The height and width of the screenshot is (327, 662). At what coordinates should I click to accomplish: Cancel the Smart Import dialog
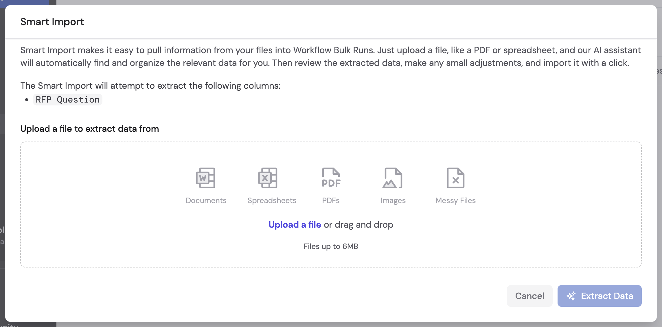529,296
